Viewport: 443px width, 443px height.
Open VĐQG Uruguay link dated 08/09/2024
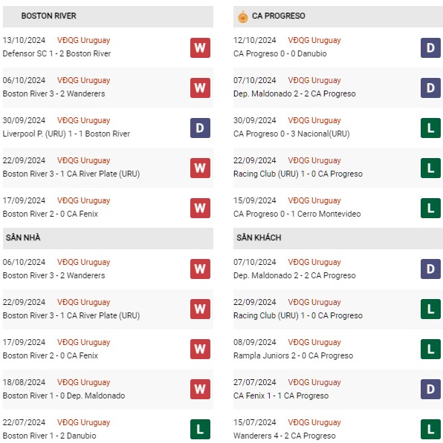coord(314,342)
